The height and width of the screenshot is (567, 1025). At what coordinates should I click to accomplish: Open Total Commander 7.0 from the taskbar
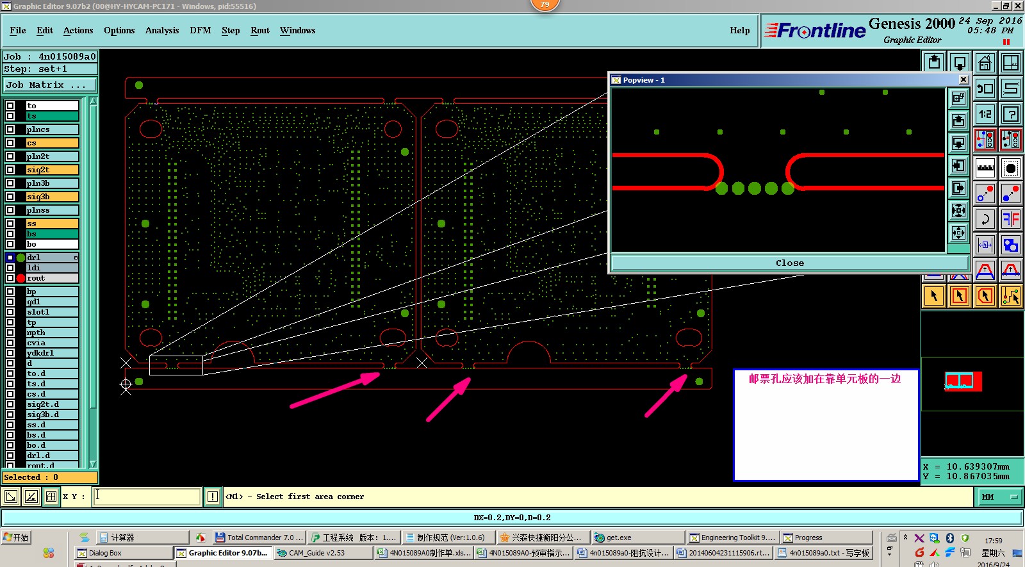(259, 538)
